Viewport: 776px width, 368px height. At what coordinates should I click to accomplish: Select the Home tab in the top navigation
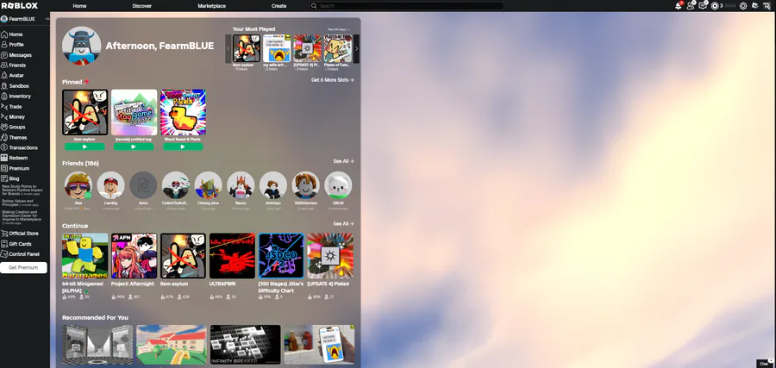(x=79, y=6)
